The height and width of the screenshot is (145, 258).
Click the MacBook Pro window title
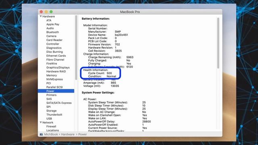coord(130,12)
